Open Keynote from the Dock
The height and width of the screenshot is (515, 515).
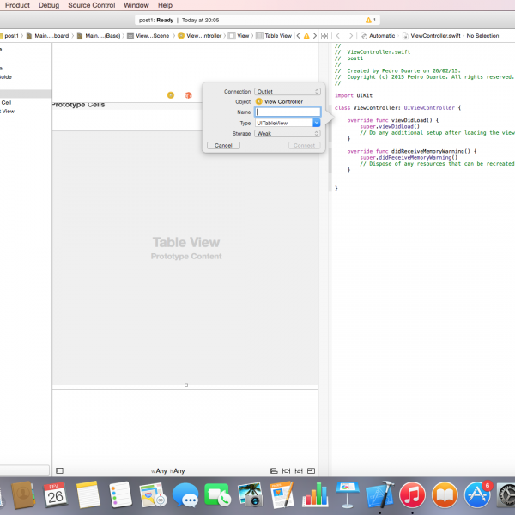point(347,494)
